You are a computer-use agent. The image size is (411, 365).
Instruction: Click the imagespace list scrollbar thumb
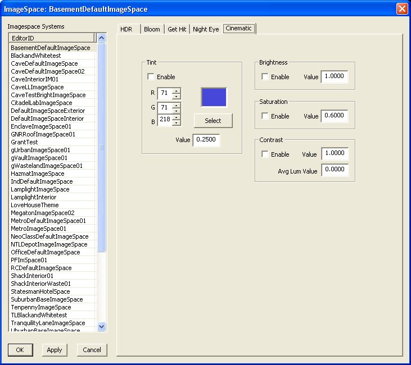pos(101,147)
